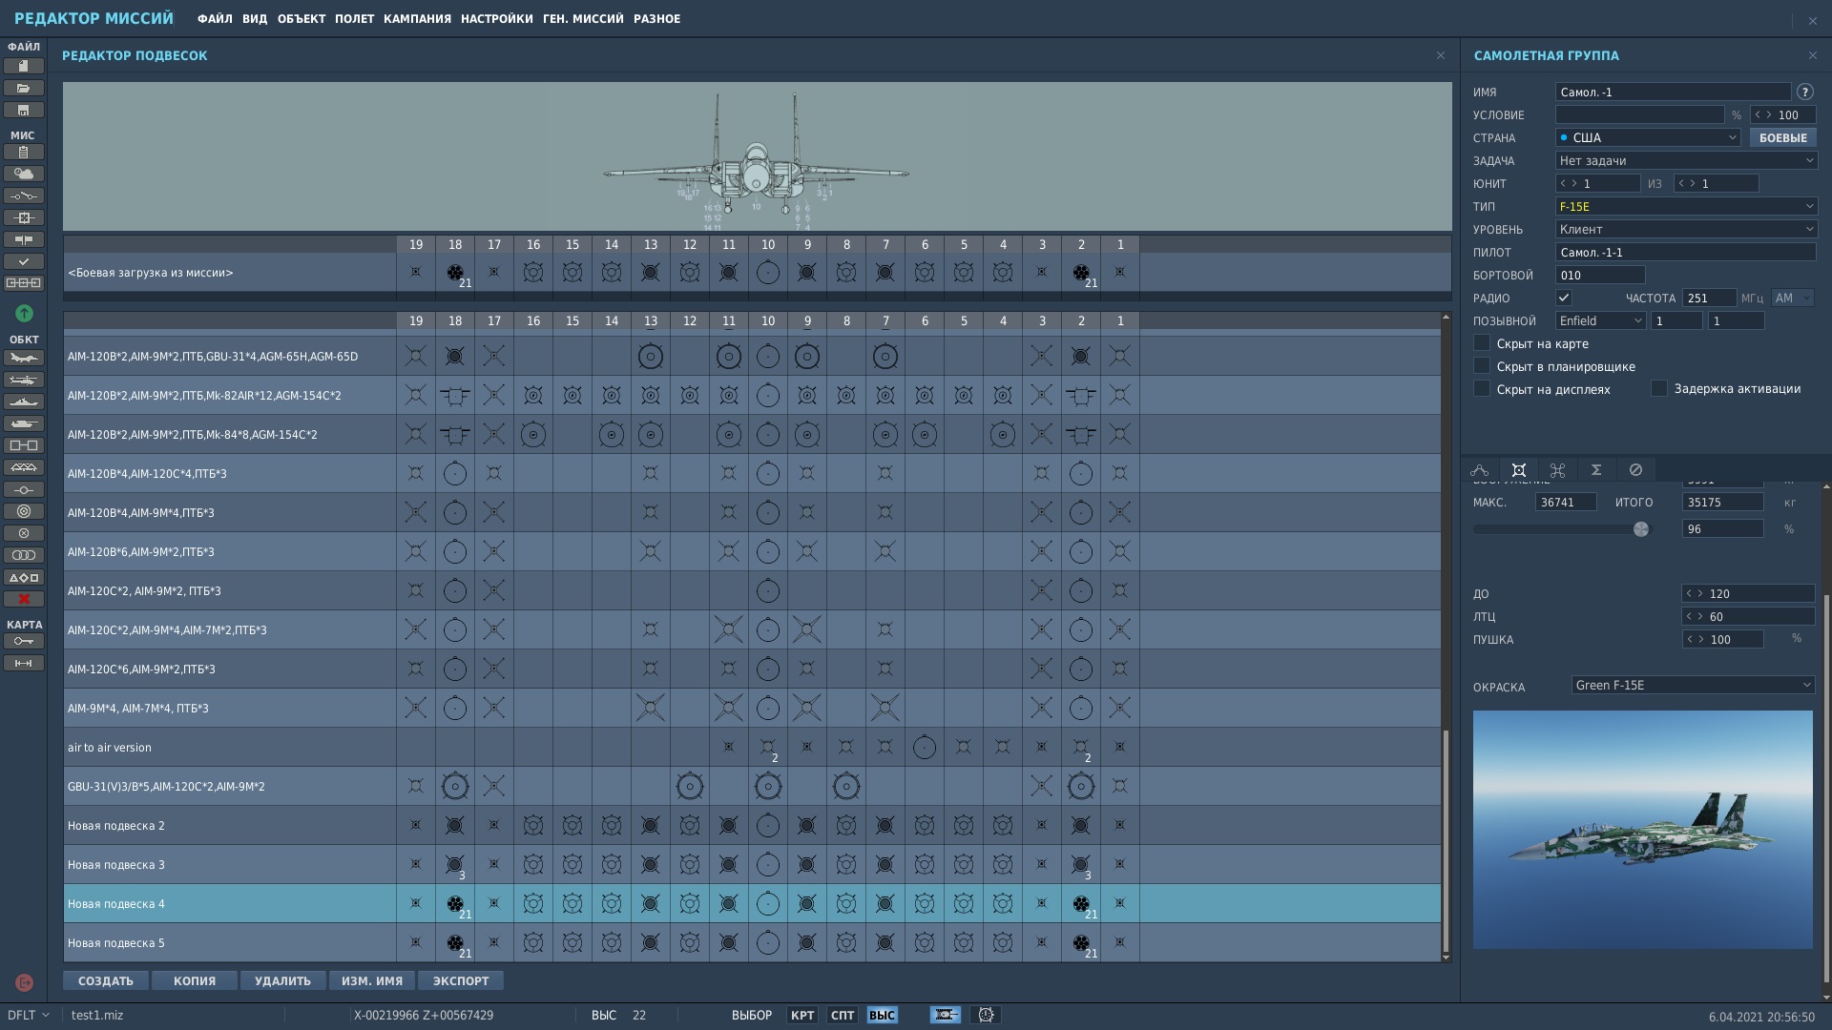Open the ТИП F-15E dropdown

pos(1685,206)
